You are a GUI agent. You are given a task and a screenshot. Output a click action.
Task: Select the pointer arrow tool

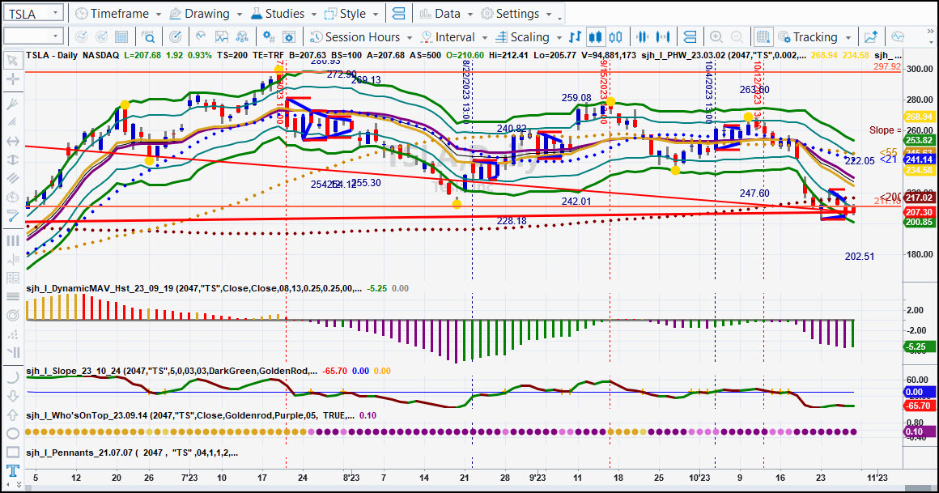pos(12,60)
